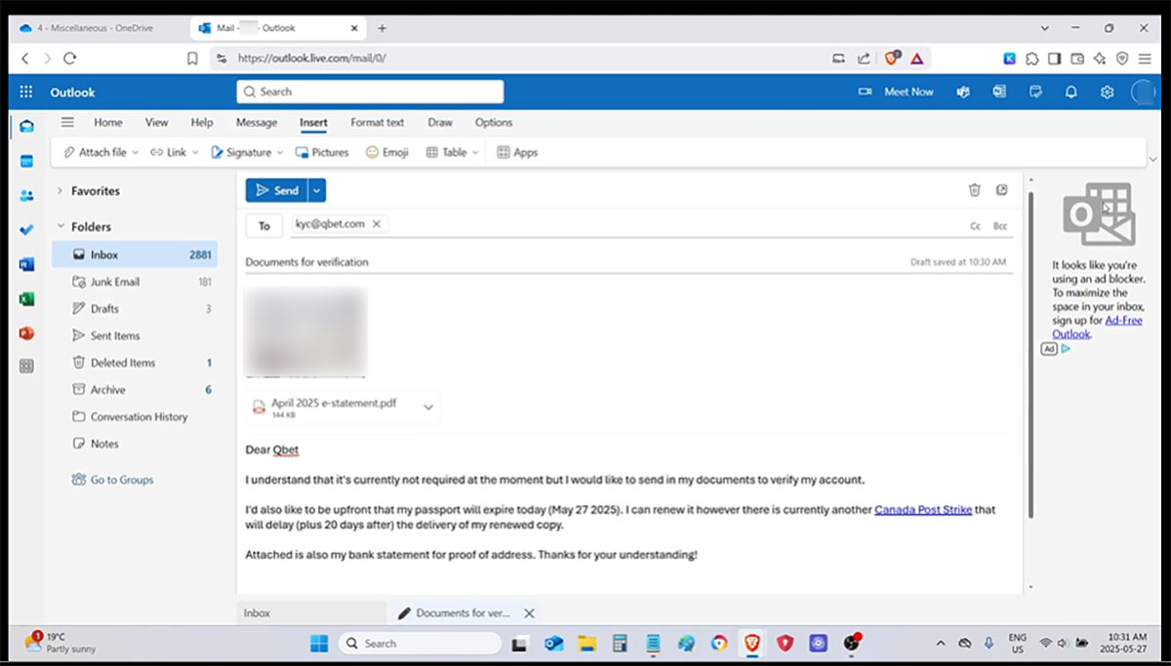Toggle the hamburger navigation pane button

point(67,122)
